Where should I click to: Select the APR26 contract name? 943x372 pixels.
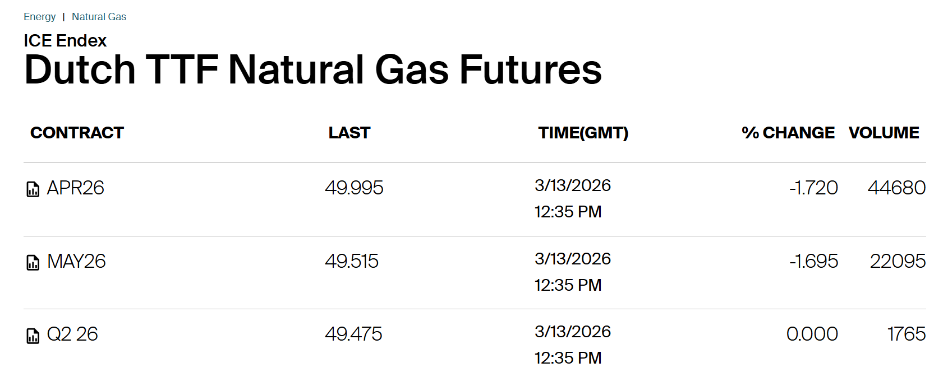tap(75, 188)
